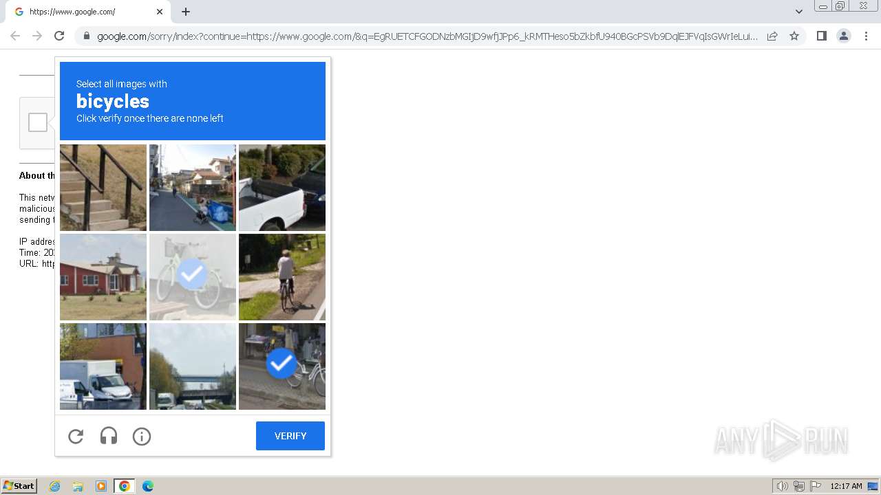Launch Microsoft Edge from taskbar
The height and width of the screenshot is (495, 881).
click(x=147, y=486)
